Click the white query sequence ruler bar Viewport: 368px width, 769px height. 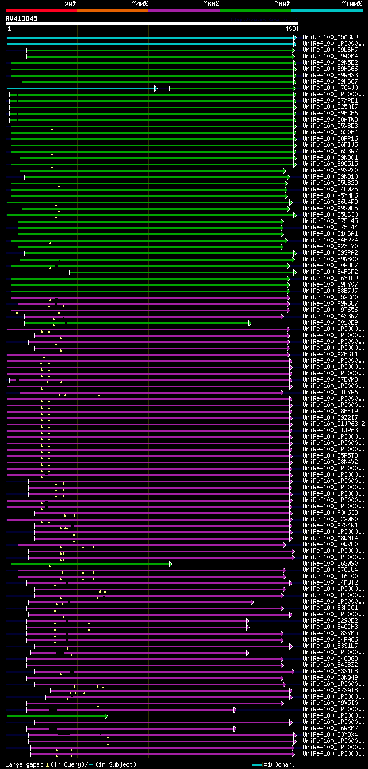point(152,24)
